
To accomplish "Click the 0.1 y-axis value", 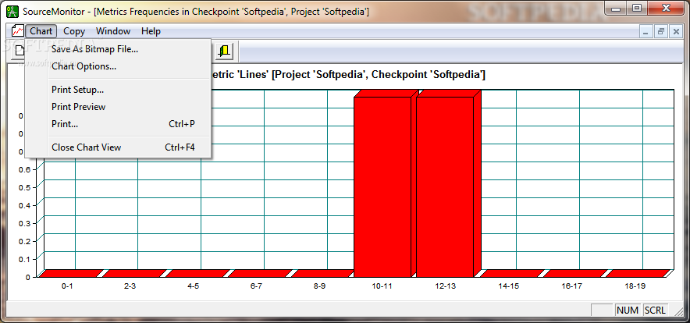I will tap(24, 259).
